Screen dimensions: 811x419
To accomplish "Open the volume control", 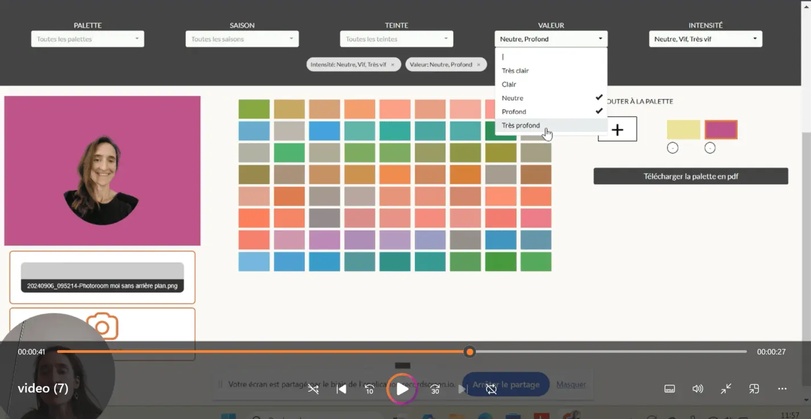I will (x=698, y=389).
